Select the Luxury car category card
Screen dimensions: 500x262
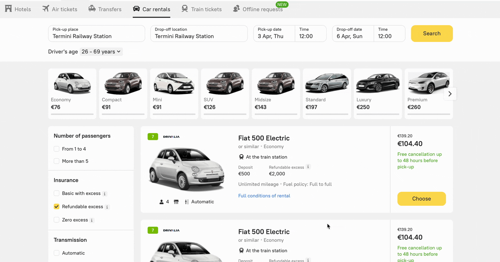pos(378,94)
